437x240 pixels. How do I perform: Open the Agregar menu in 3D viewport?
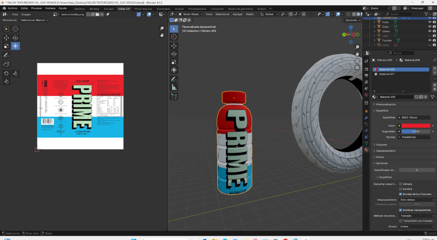click(237, 14)
